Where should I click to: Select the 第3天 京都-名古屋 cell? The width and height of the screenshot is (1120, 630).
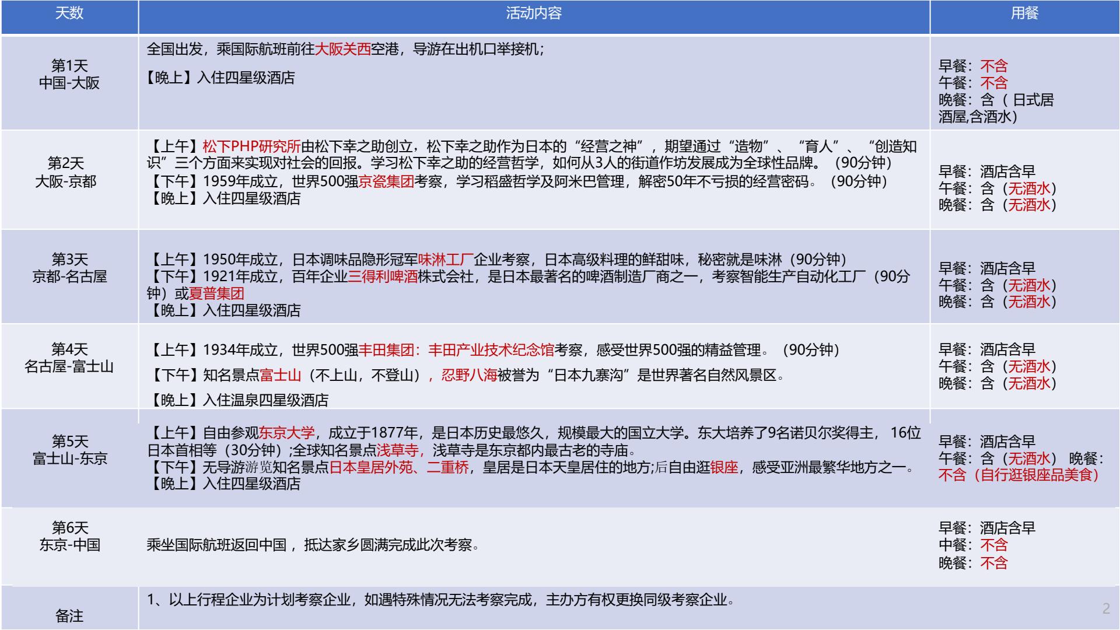[x=69, y=276]
